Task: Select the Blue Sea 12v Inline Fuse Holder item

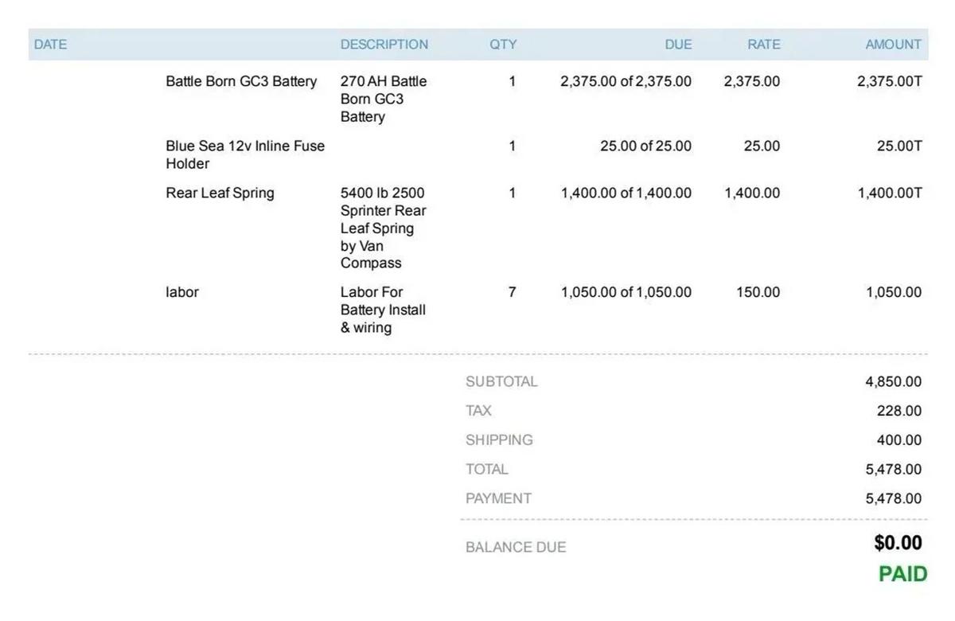Action: (244, 154)
